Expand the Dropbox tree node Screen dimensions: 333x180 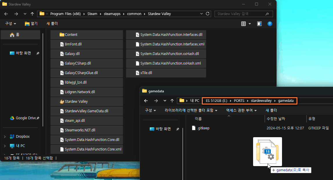pos(5,137)
